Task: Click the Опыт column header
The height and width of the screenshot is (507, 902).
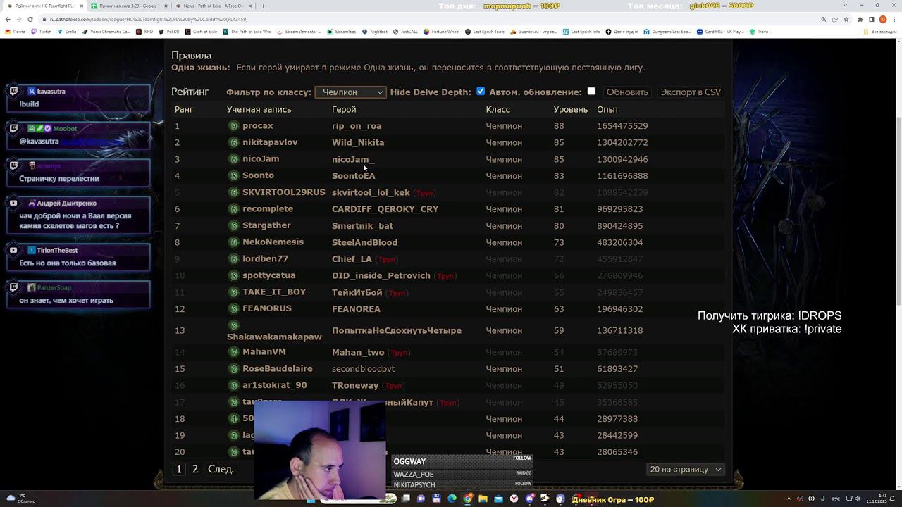Action: 607,109
